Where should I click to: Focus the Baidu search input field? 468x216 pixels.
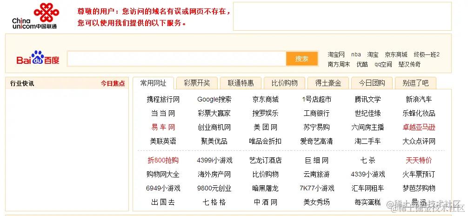(177, 59)
